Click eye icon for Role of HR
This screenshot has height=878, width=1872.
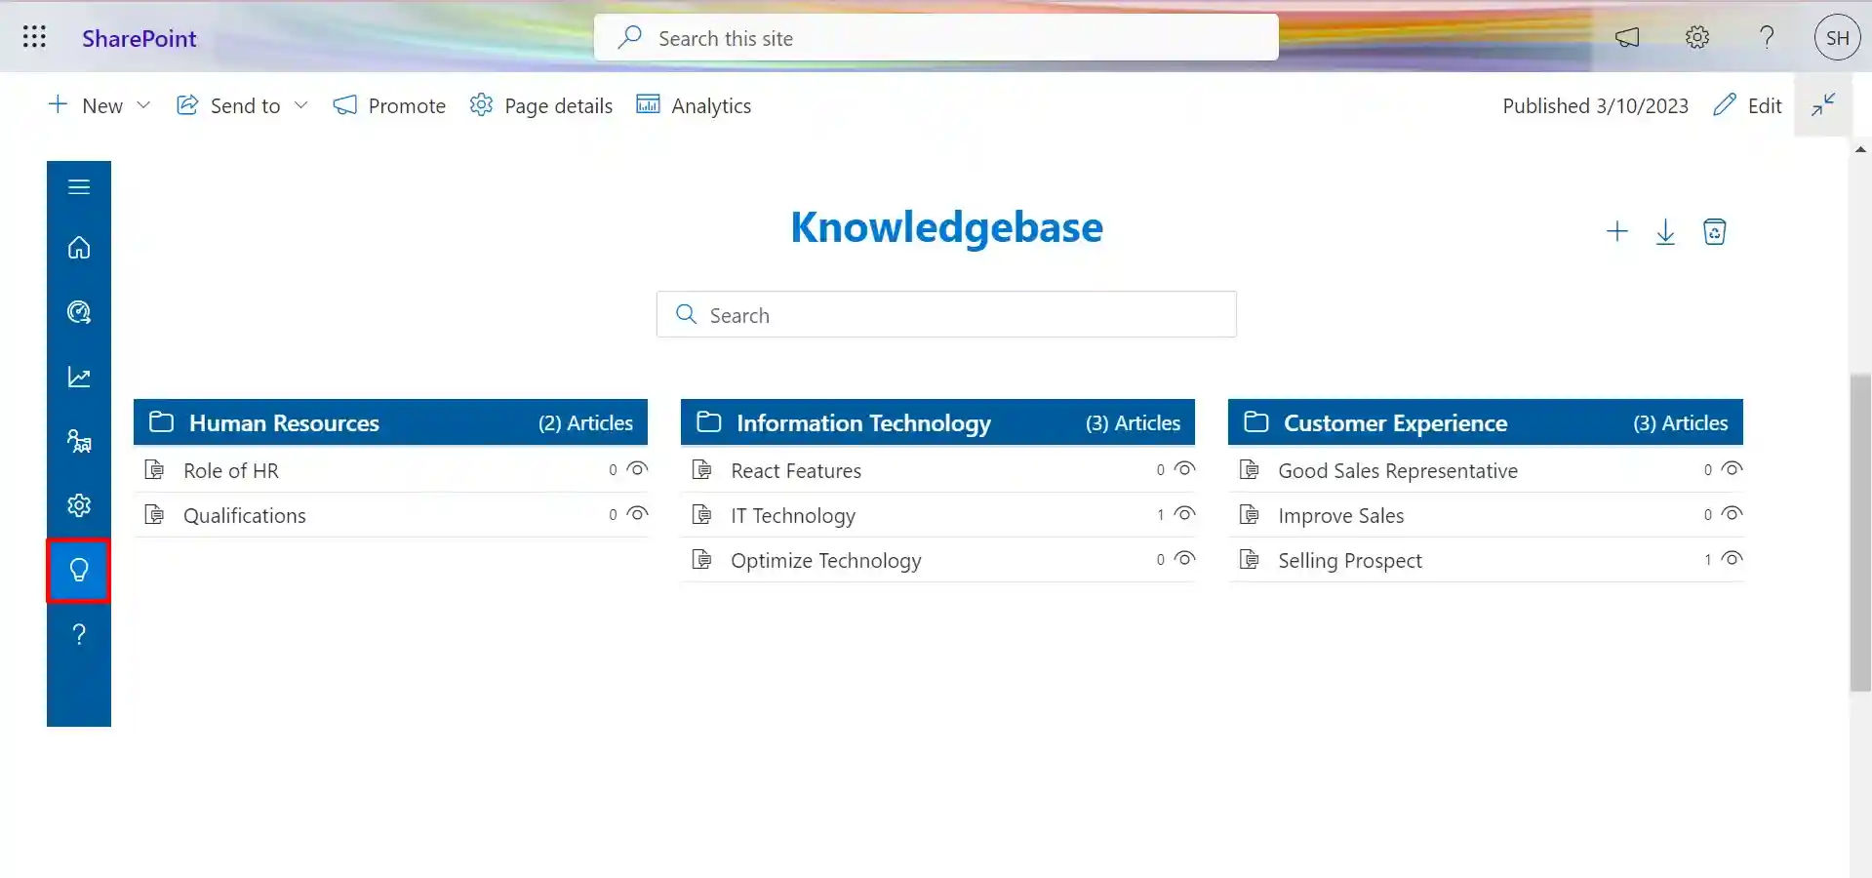tap(637, 469)
